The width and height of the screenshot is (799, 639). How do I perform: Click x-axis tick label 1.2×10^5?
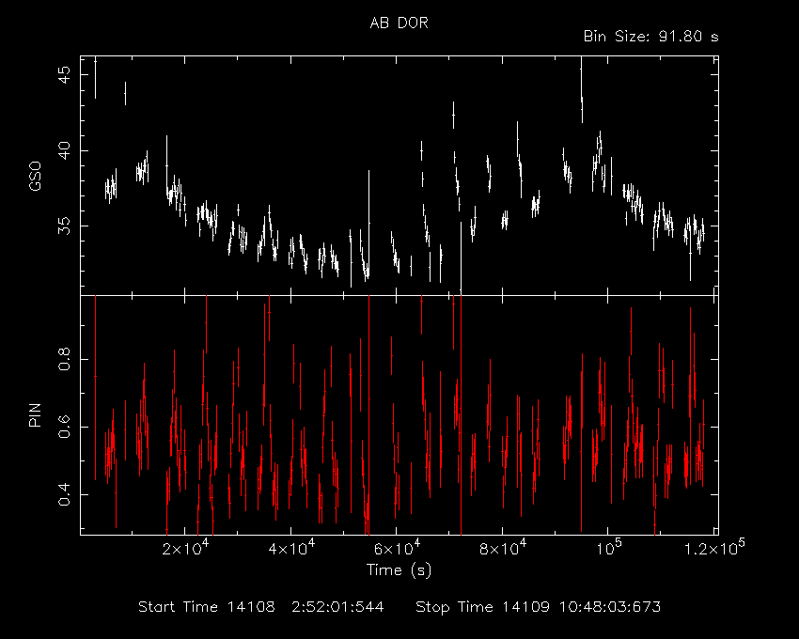pos(713,547)
